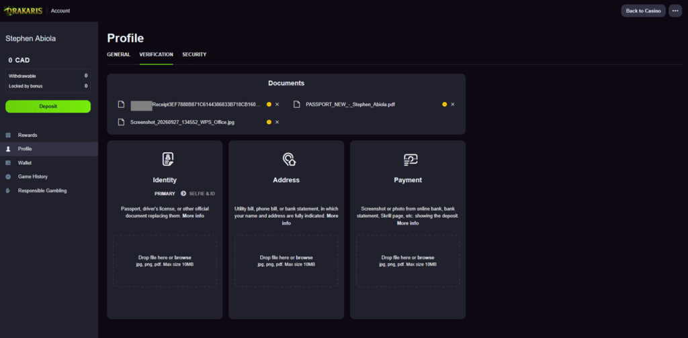Open Game History in the sidebar
Viewport: 688px width, 338px height.
pos(49,177)
